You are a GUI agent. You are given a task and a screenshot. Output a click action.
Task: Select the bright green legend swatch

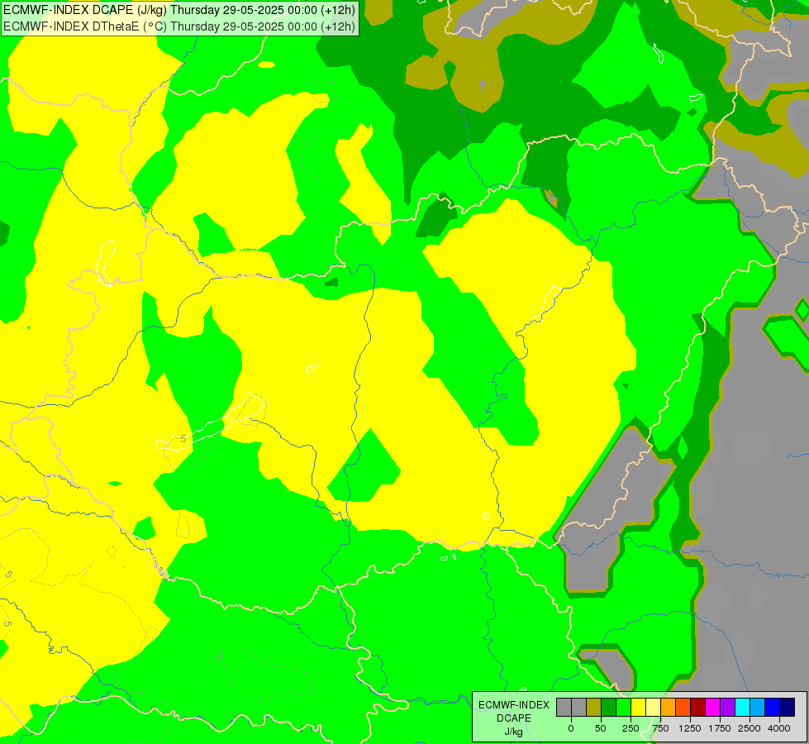click(624, 707)
